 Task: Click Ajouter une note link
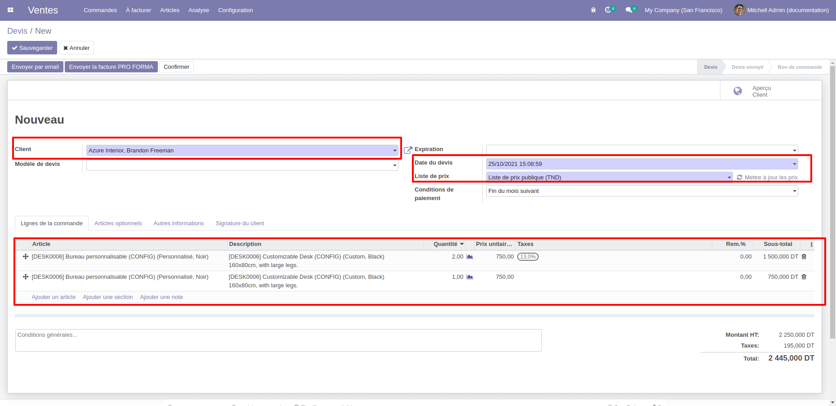click(x=161, y=297)
